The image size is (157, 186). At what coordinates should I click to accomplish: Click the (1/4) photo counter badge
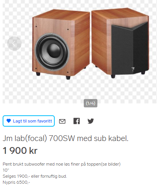[91, 103]
